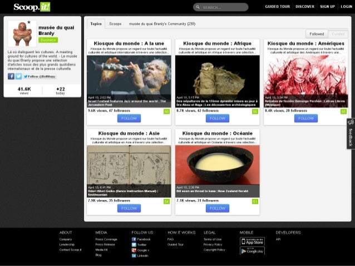This screenshot has width=355, height=266.
Task: Click the green Business badge
Action: point(48,40)
